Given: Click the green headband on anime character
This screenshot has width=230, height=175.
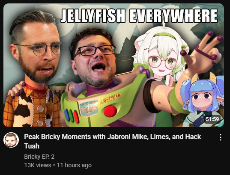Looking at the screenshot, I should click(x=164, y=35).
